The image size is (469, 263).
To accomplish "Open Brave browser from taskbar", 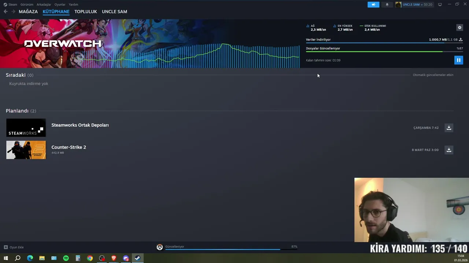I will click(114, 258).
